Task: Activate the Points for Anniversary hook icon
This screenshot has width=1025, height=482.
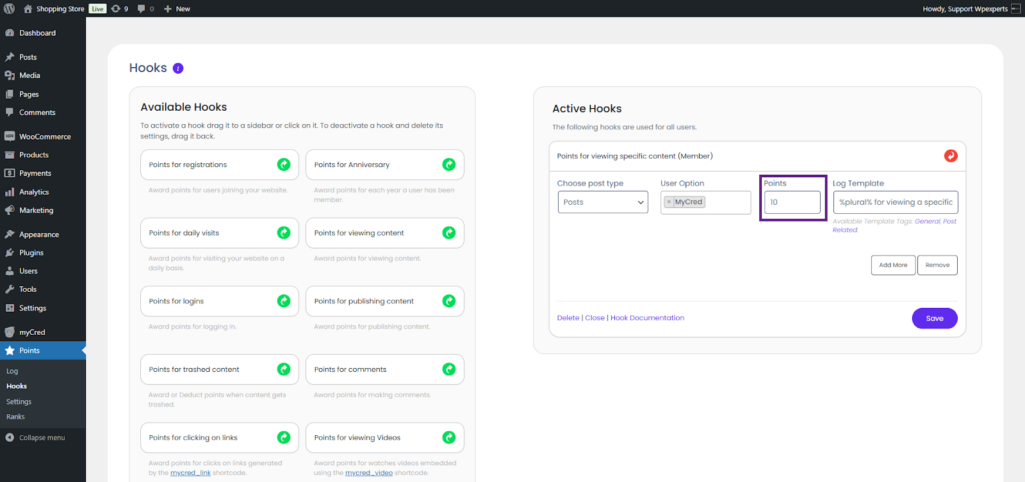Action: [449, 165]
